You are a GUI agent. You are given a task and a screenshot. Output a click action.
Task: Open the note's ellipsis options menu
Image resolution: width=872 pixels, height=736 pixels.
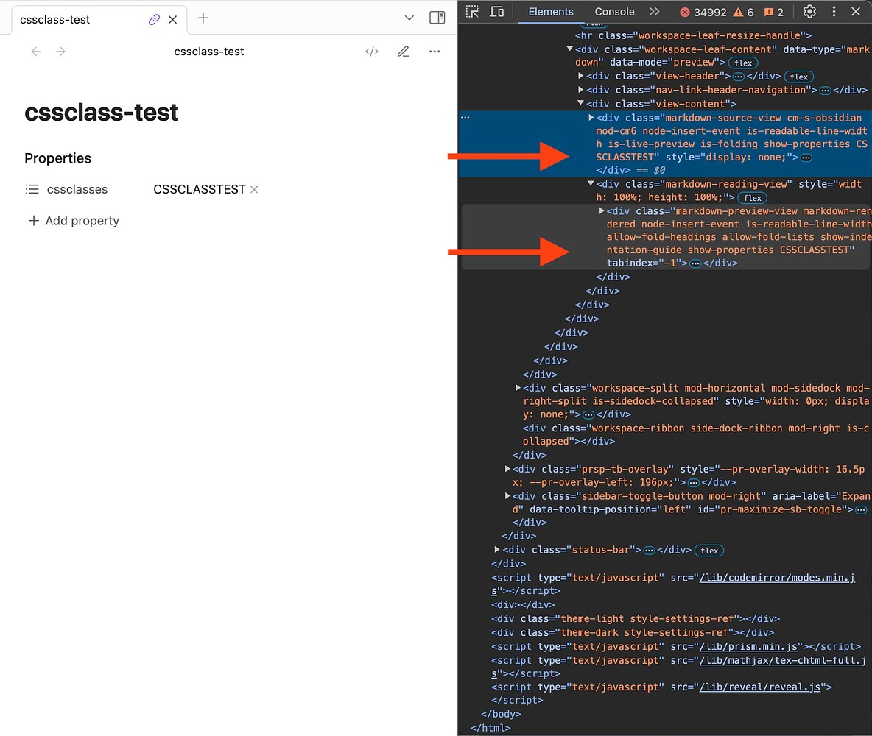point(434,51)
